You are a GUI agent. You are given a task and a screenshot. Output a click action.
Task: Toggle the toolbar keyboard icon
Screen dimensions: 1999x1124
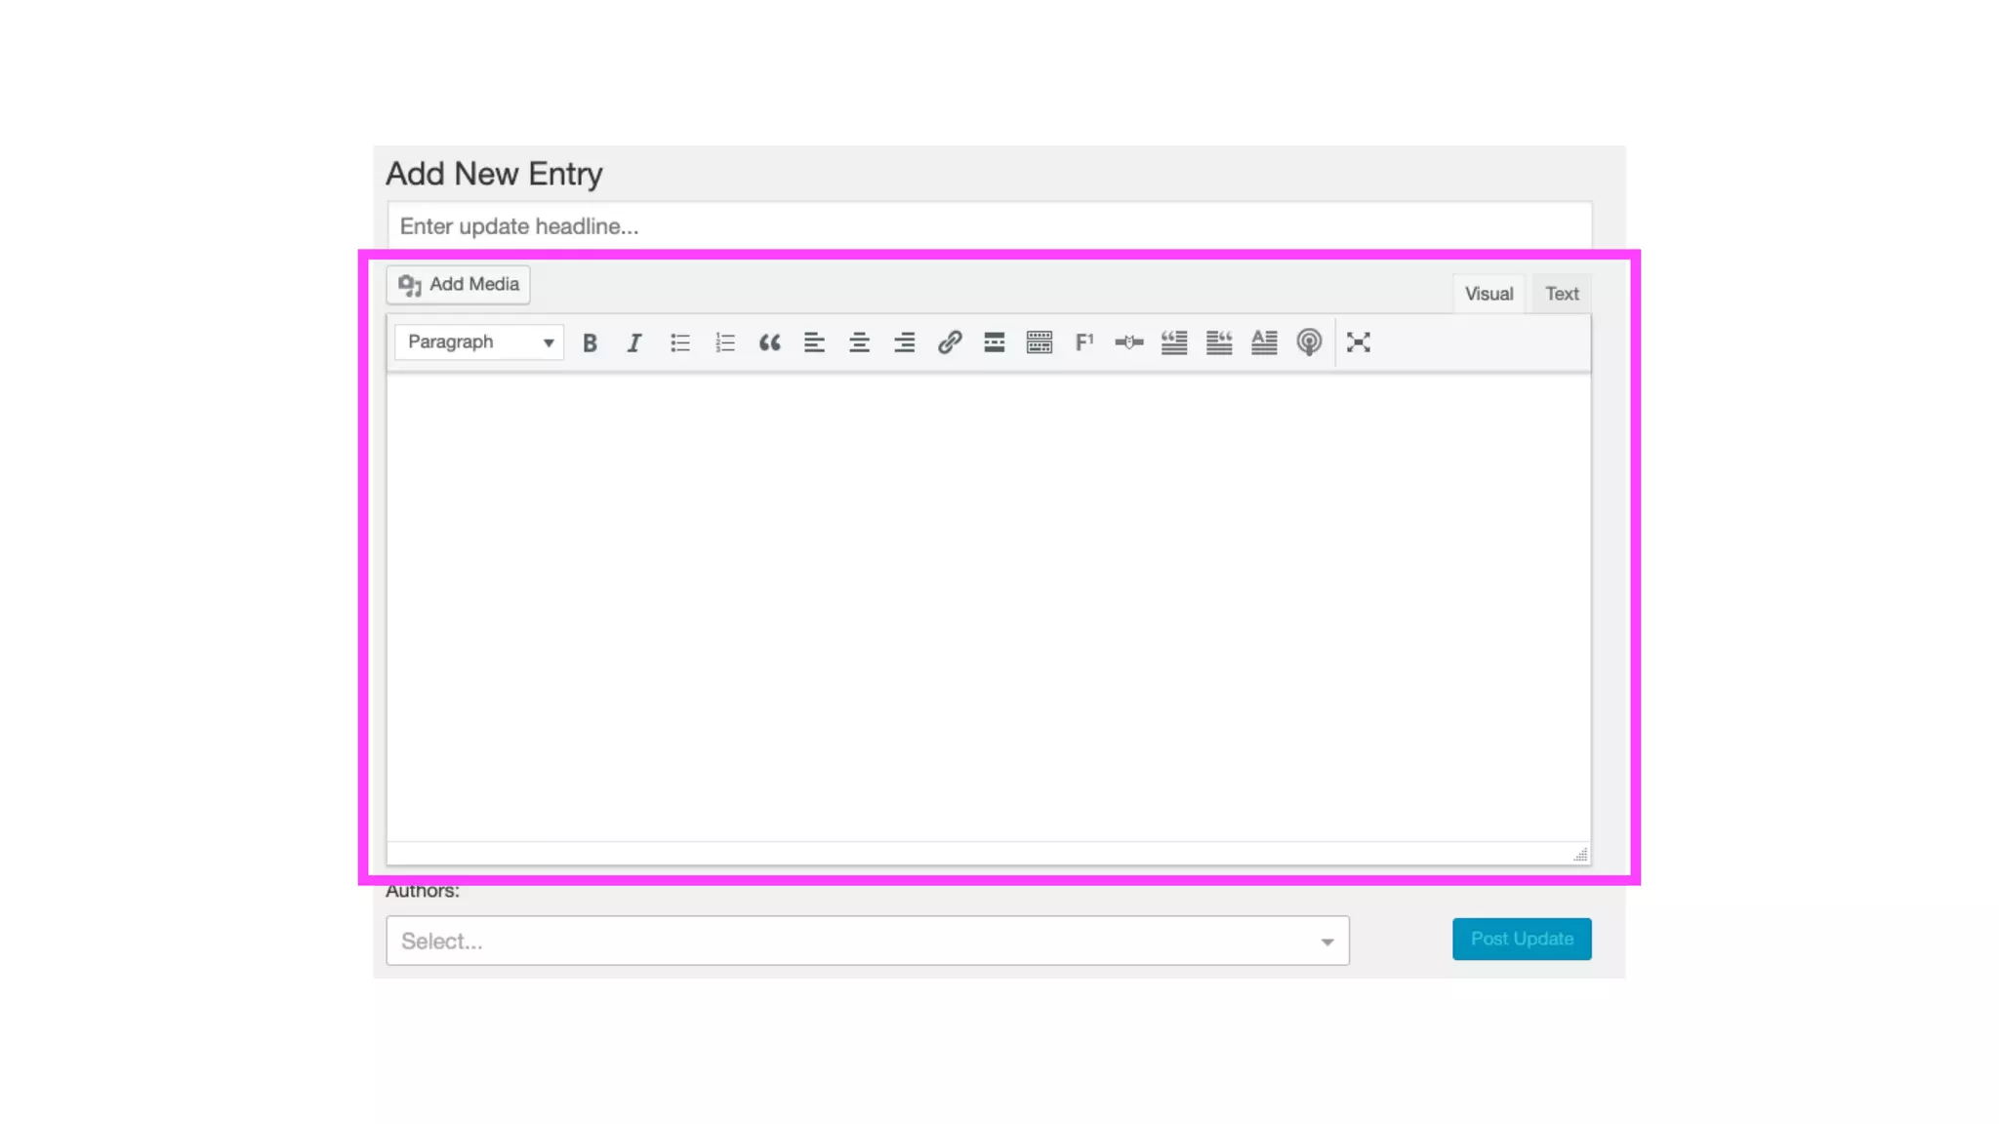1039,342
